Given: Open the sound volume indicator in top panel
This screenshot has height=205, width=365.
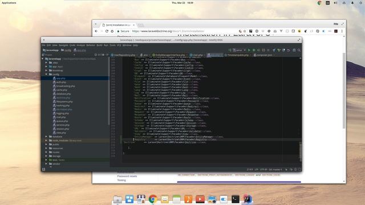Looking at the screenshot, I should coord(335,3).
